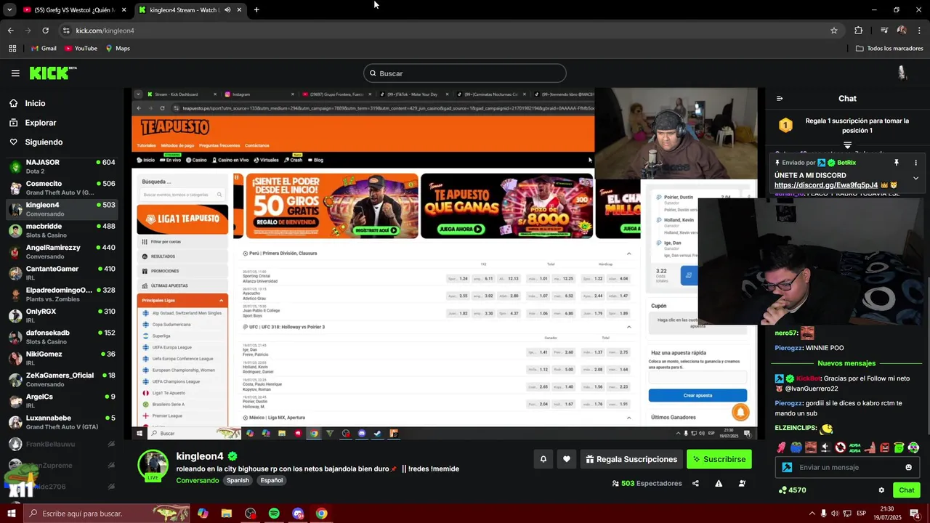Image resolution: width=930 pixels, height=523 pixels.
Task: Open a new Chrome tab with plus
Action: pos(256,9)
